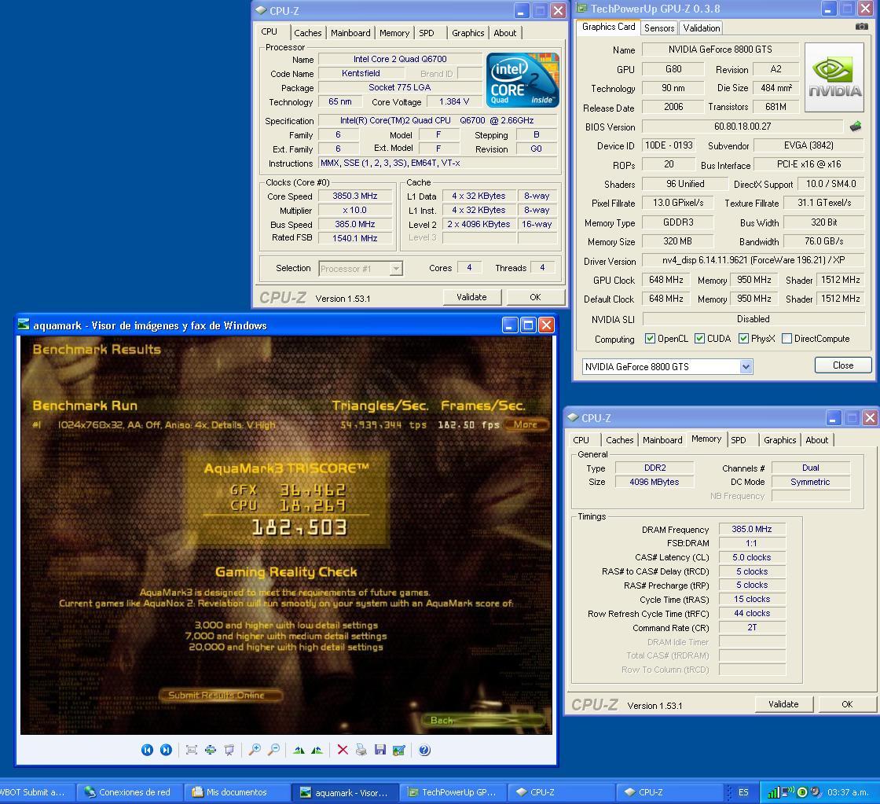Click OK in lower CPU-Z window

point(847,704)
